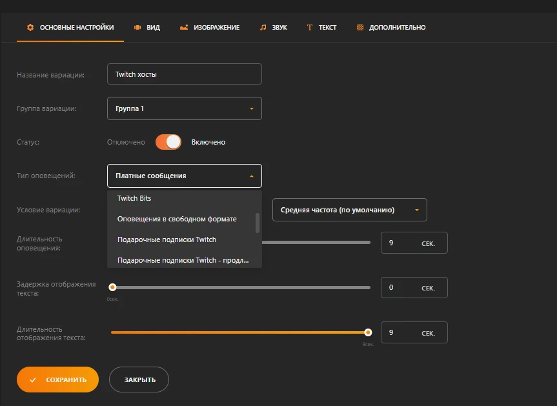
Task: Click the Длительность оповещения seconds field
Action: click(414, 243)
